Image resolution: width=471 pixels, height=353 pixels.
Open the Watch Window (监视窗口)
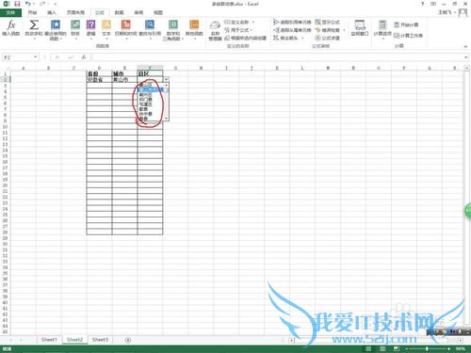[360, 28]
